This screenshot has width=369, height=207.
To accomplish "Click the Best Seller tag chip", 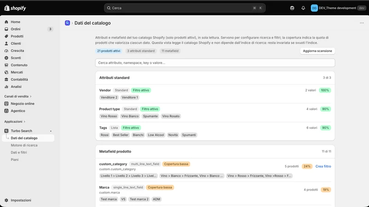I will [x=120, y=135].
